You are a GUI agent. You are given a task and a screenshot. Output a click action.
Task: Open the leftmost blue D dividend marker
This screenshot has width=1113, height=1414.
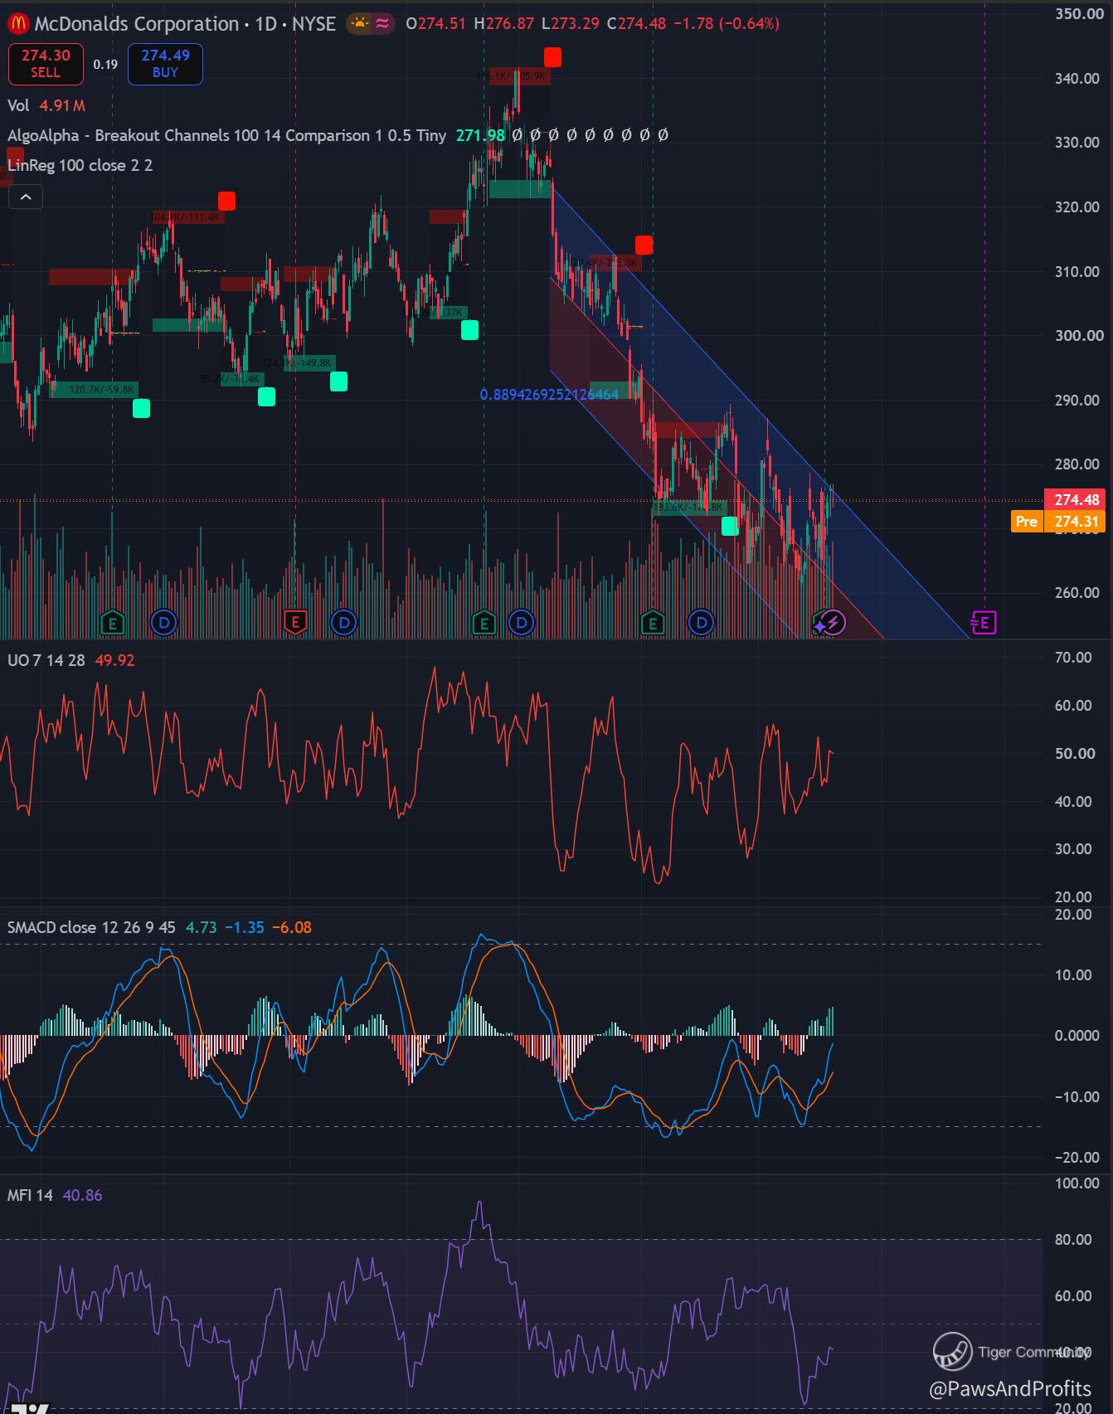[x=164, y=622]
